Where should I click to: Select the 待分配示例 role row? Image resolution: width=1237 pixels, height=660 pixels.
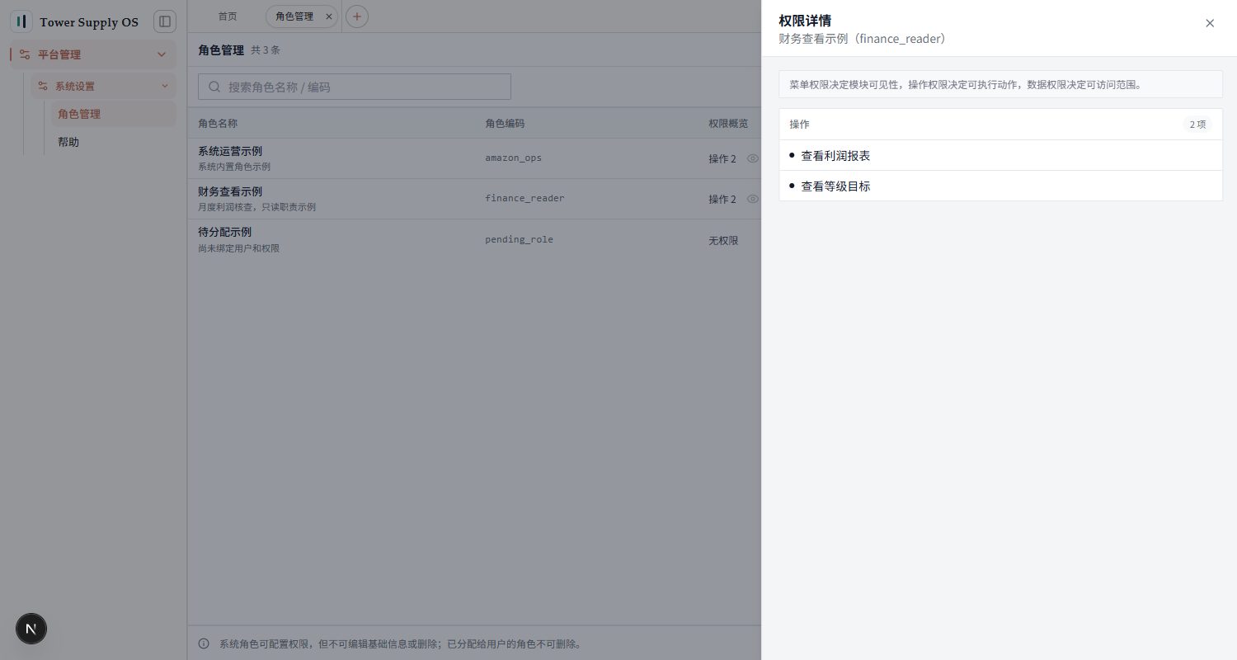(474, 239)
